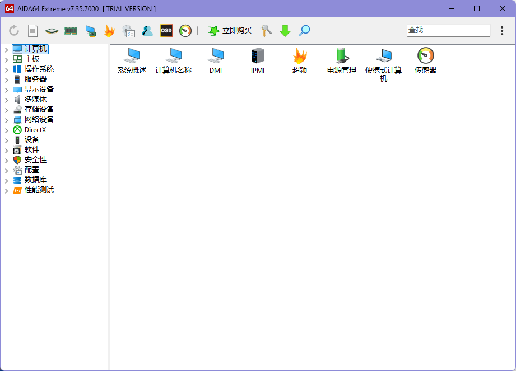The image size is (516, 371).
Task: Select DirectX in the sidebar tree
Action: [35, 130]
